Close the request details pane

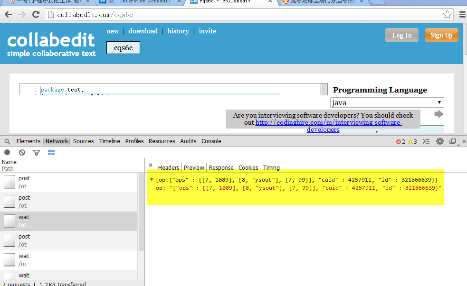click(151, 165)
